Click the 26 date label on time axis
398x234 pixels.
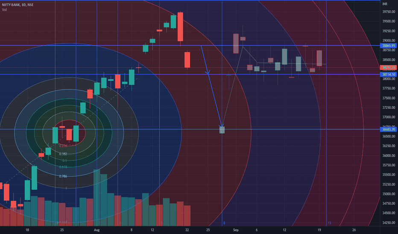click(354, 230)
